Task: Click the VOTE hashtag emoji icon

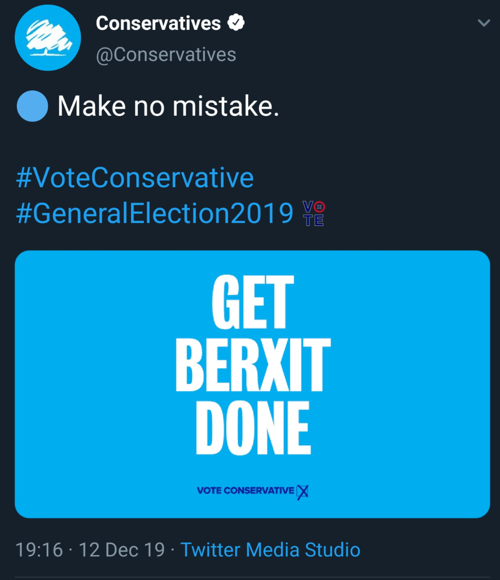Action: 314,213
